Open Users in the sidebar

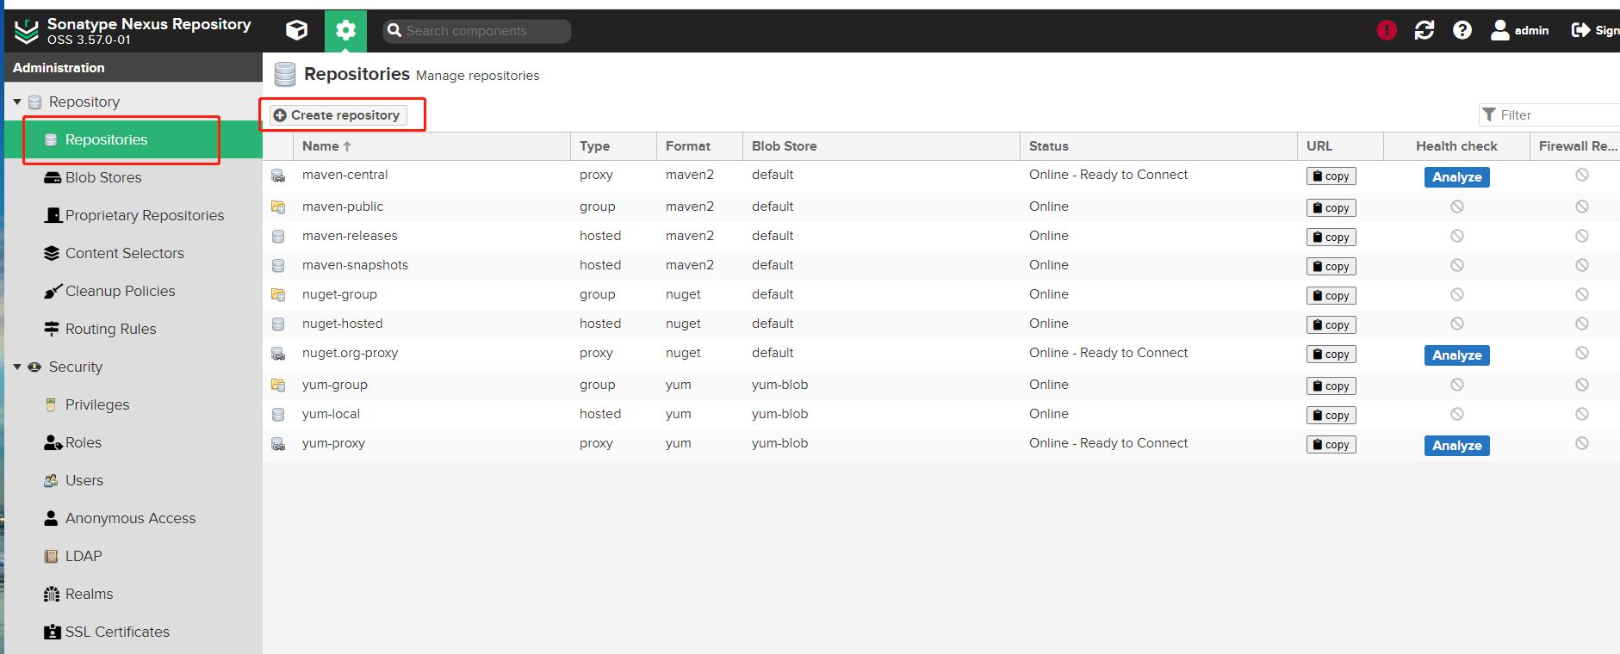pos(133,480)
